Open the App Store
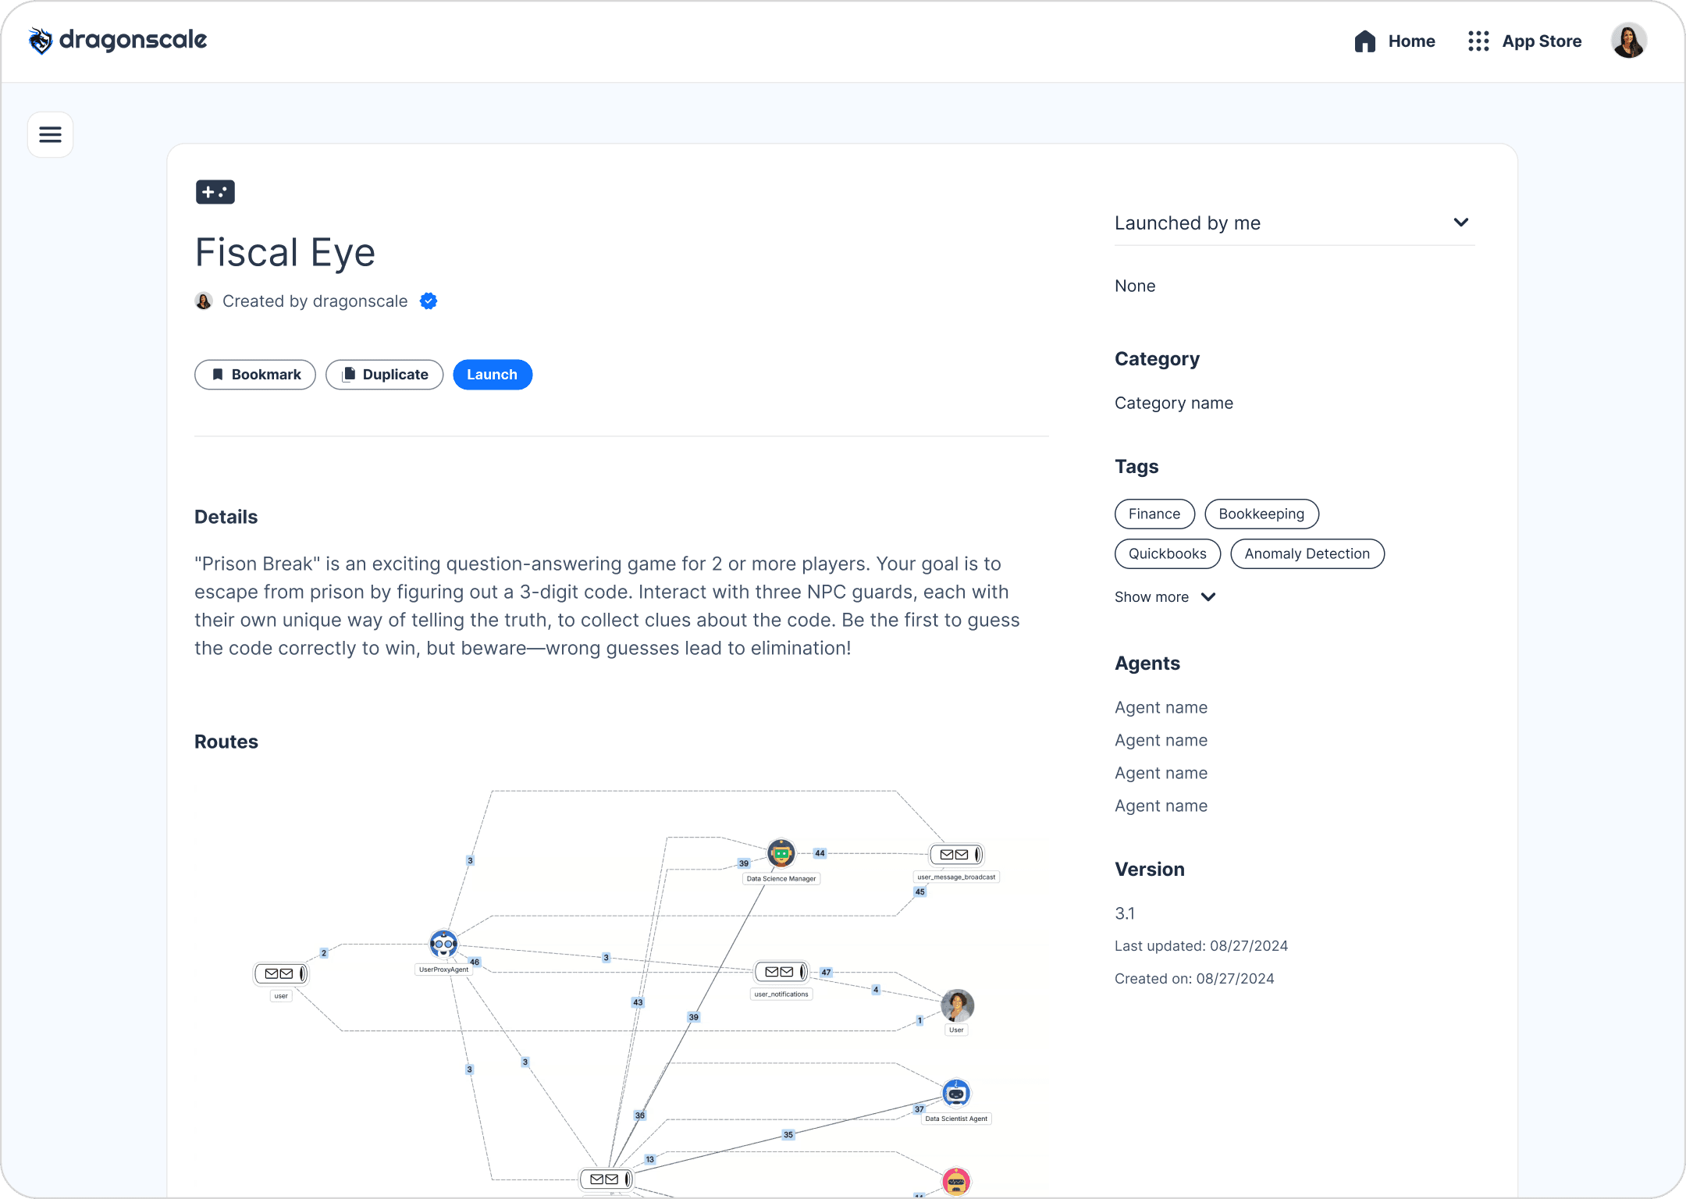This screenshot has width=1686, height=1199. pos(1524,41)
